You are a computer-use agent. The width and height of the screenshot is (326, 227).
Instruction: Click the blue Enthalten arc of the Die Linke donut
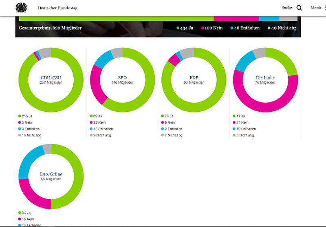[x=244, y=61]
